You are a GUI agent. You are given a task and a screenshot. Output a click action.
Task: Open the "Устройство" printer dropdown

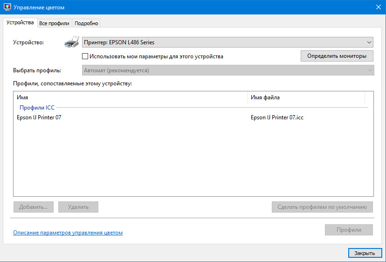227,42
